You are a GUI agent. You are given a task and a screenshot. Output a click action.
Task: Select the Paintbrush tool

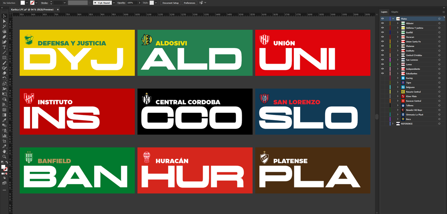(4, 63)
